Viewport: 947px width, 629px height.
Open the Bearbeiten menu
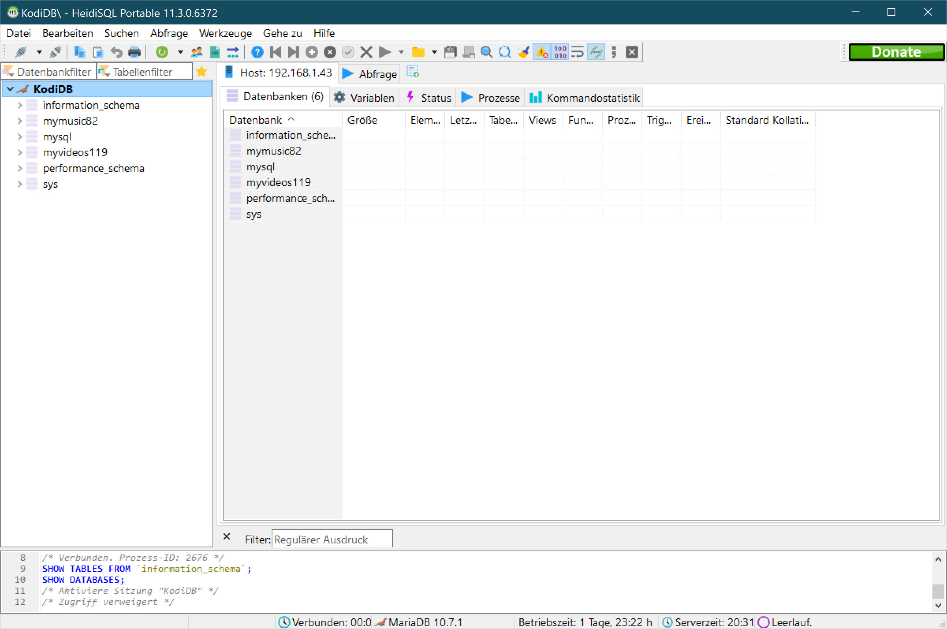(67, 33)
